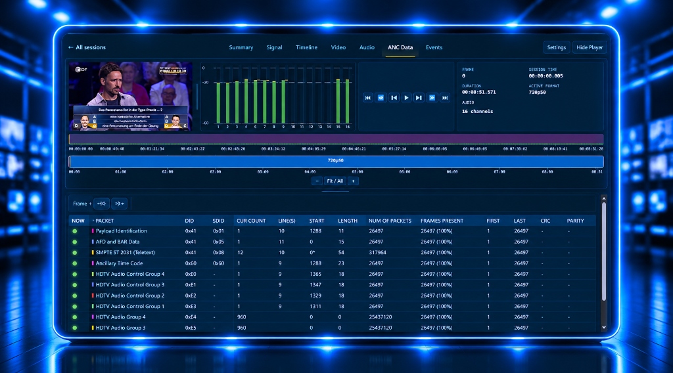Select HDTV Audio Control Group 3 row
Screen dimensions: 673x373
pyautogui.click(x=332, y=285)
